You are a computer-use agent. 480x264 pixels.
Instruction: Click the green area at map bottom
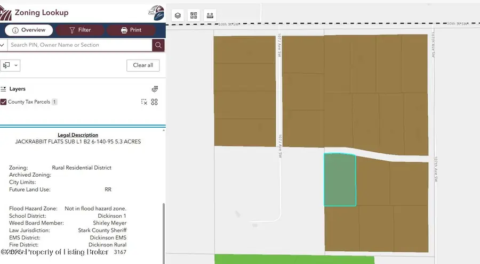(x=294, y=259)
